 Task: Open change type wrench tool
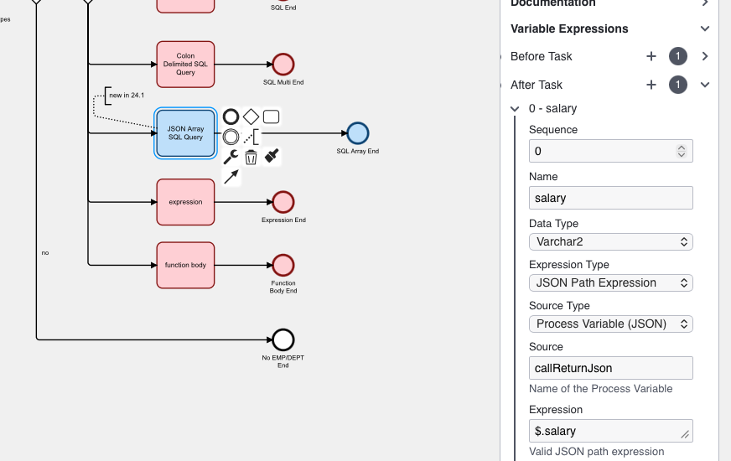tap(231, 157)
